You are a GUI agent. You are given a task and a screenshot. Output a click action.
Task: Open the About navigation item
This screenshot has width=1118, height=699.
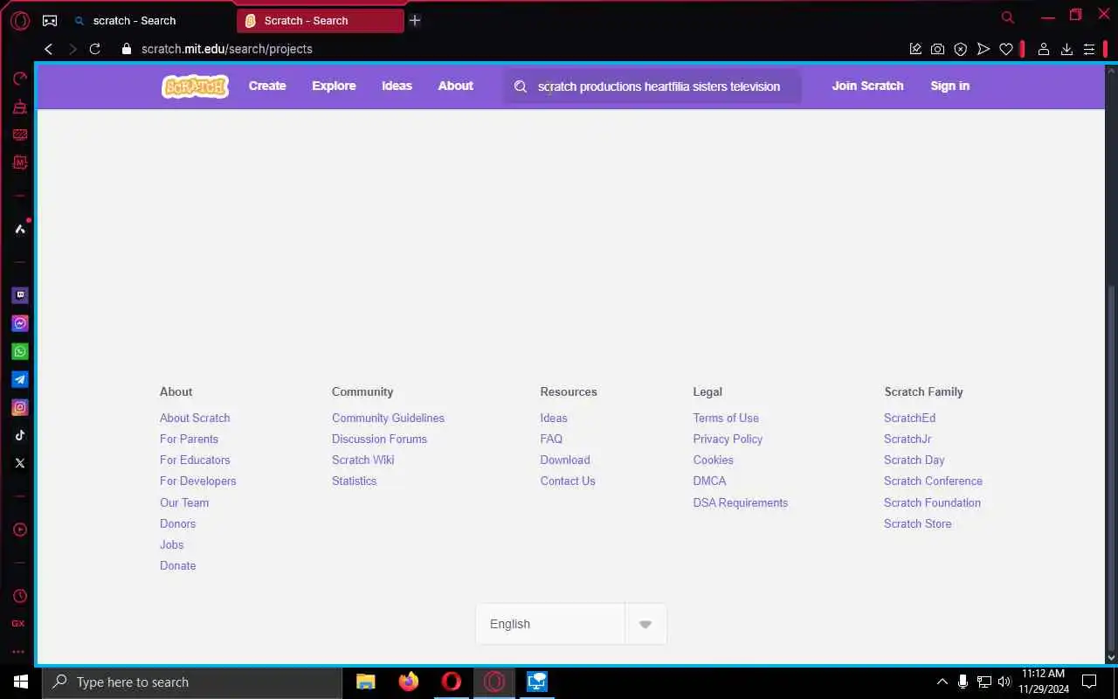(456, 86)
